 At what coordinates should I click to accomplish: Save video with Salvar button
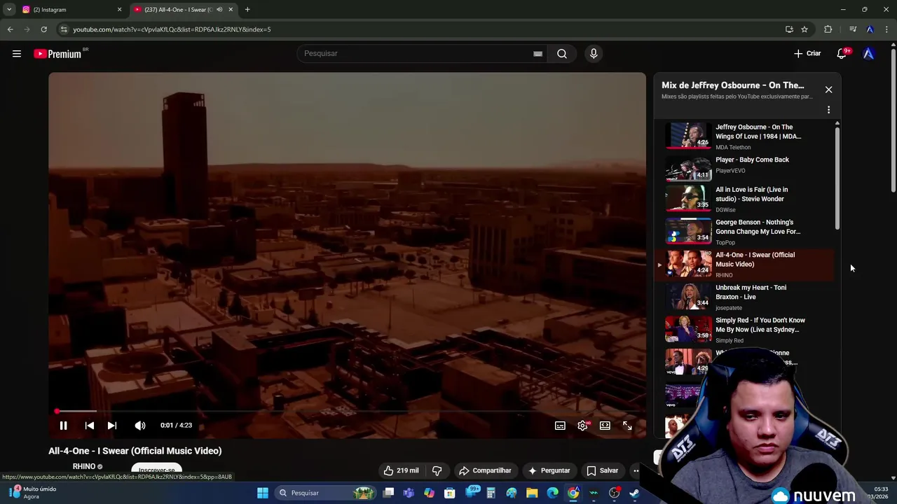[602, 470]
